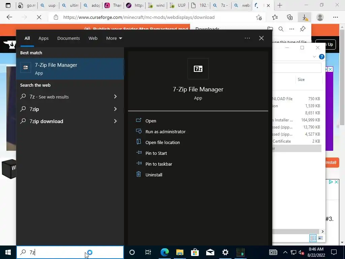Select Run as administrator action

(x=165, y=132)
